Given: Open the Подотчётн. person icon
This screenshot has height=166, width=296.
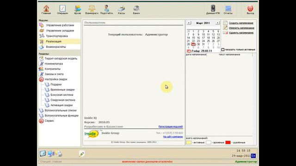Looking at the screenshot, I should tap(106, 10).
